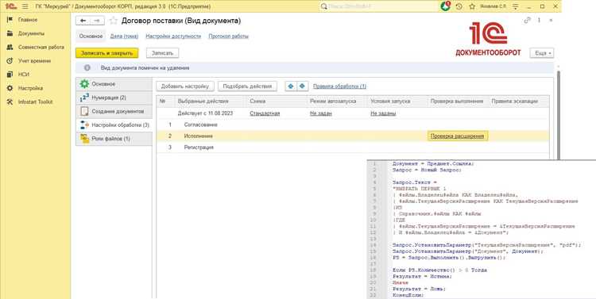Click the Записать и закрыть button
This screenshot has height=299, width=596.
coord(106,53)
